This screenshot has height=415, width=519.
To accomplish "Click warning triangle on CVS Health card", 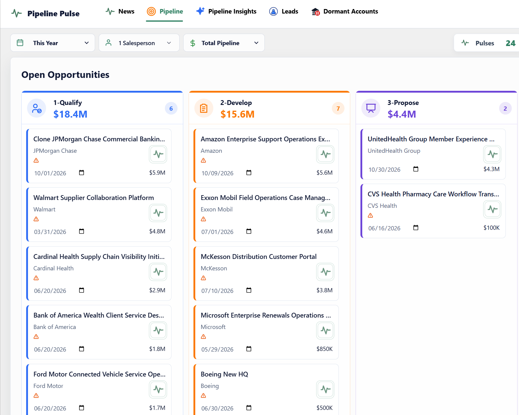I will coord(370,216).
